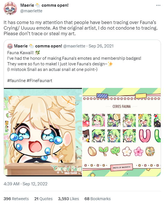The height and width of the screenshot is (206, 164).
Task: Open the #FineFaunart hashtag
Action: point(39,81)
